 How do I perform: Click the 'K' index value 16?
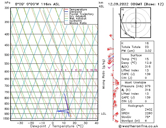coord(147,43)
